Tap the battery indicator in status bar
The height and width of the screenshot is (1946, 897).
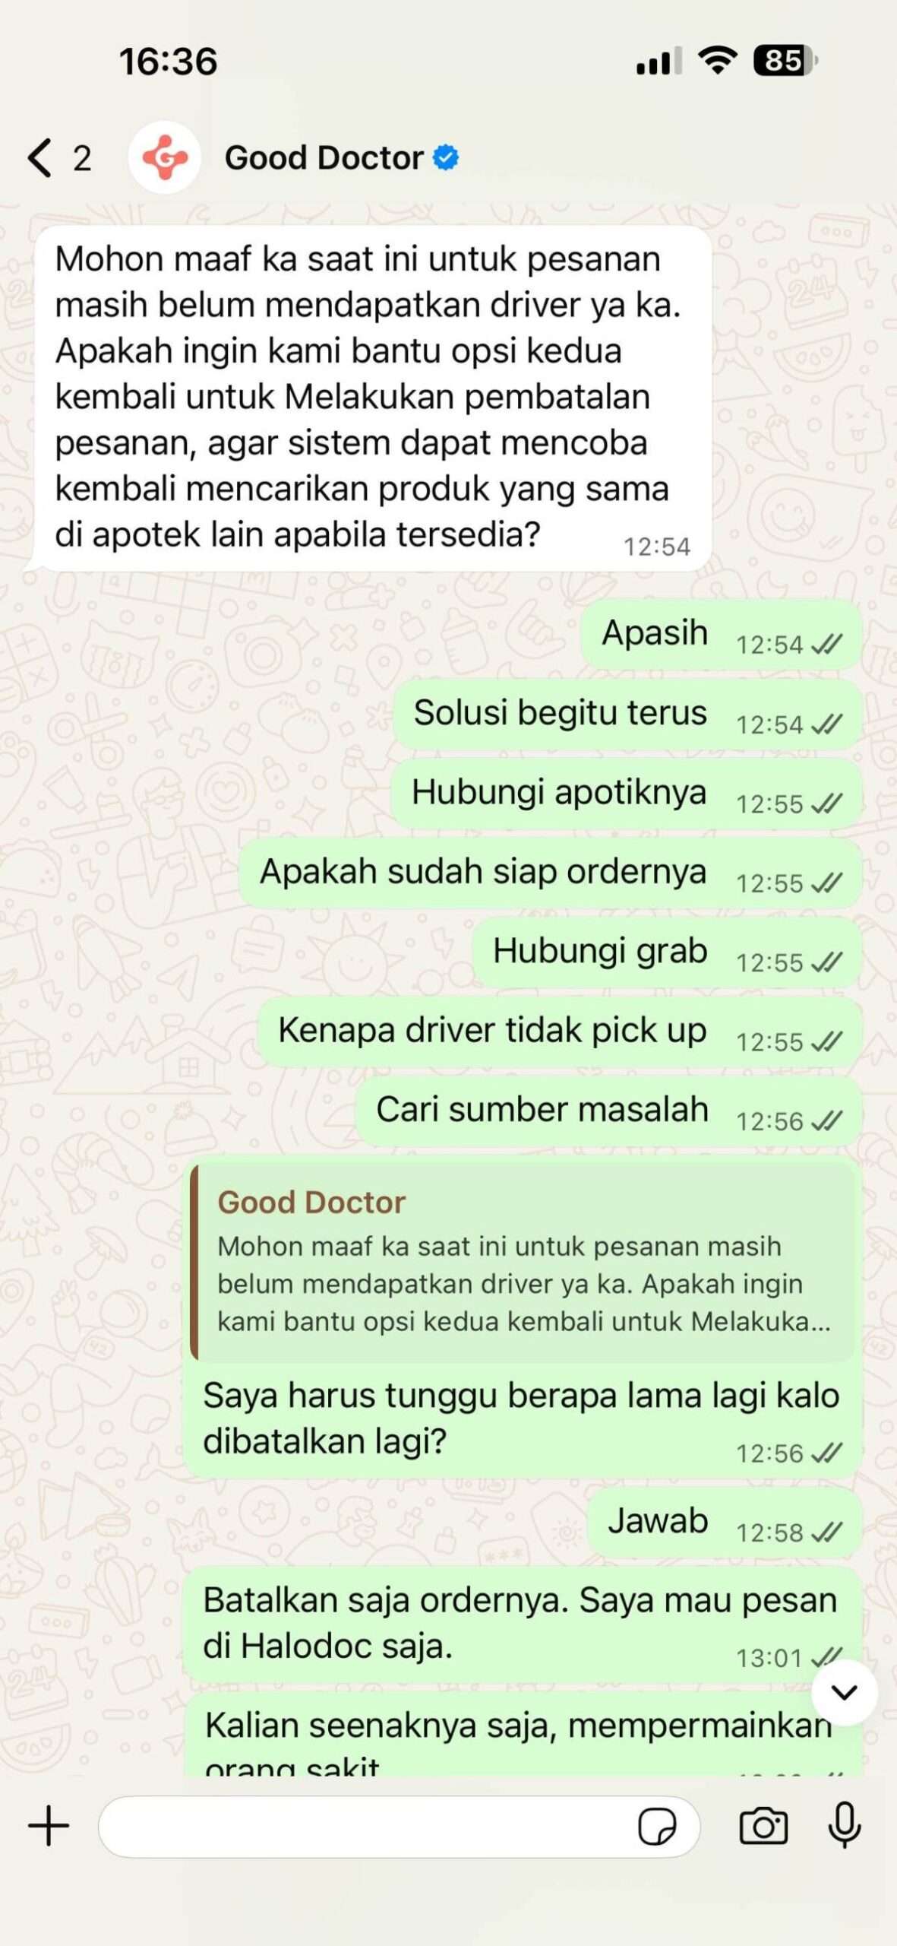click(x=785, y=60)
